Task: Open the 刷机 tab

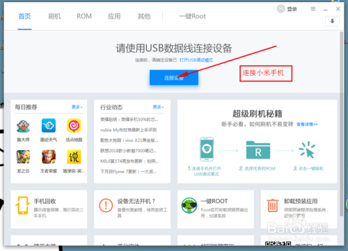Action: (54, 16)
